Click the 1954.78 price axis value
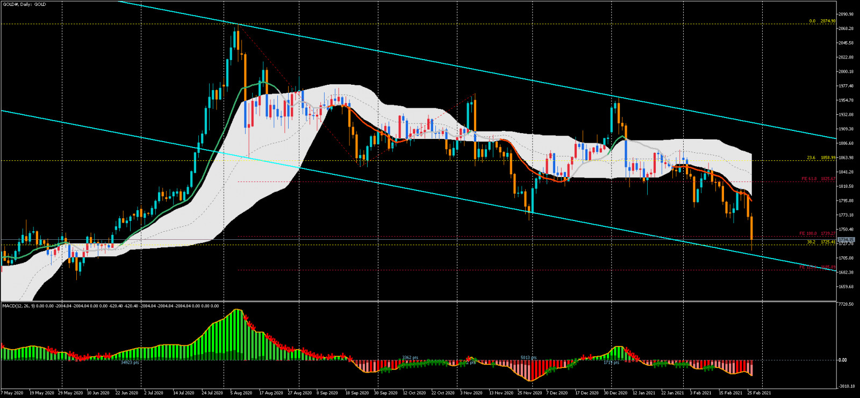The width and height of the screenshot is (860, 398). (x=847, y=100)
